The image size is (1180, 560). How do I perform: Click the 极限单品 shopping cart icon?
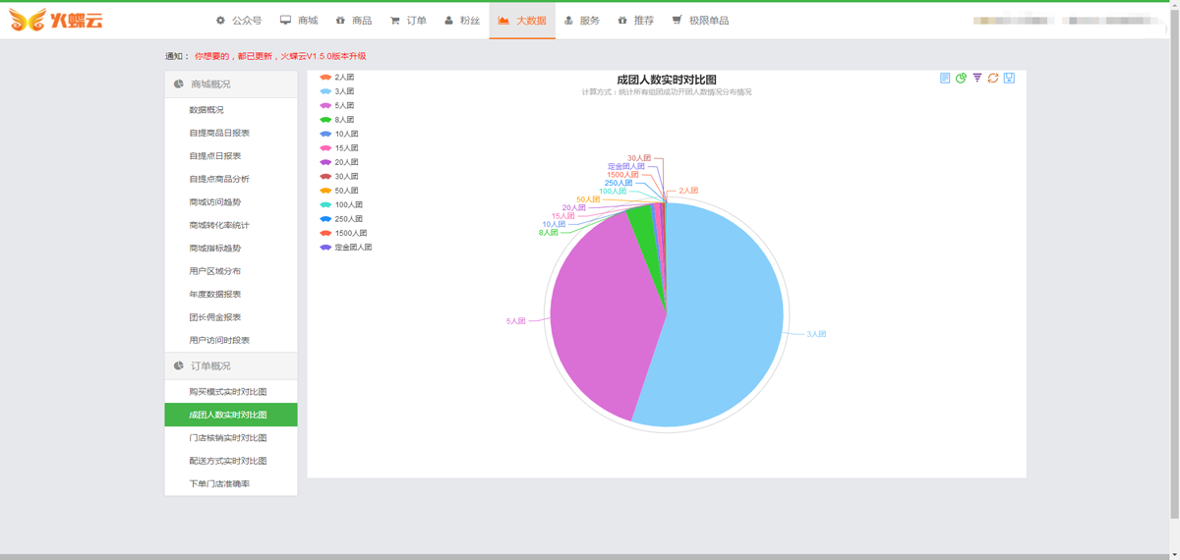pyautogui.click(x=678, y=21)
